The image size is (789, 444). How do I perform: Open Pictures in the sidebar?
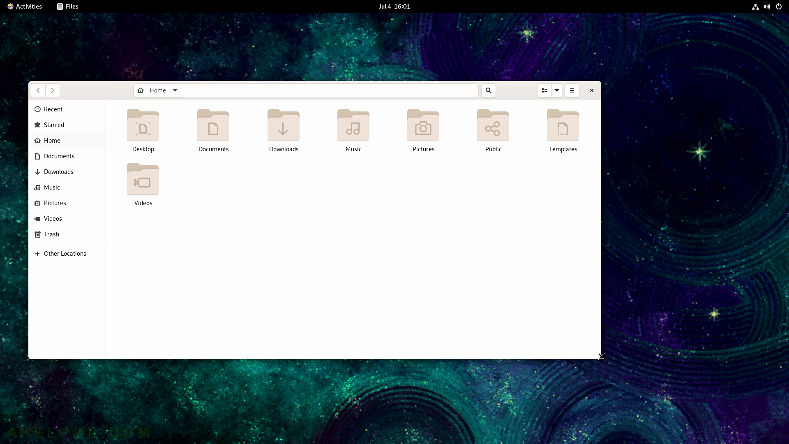tap(67, 203)
